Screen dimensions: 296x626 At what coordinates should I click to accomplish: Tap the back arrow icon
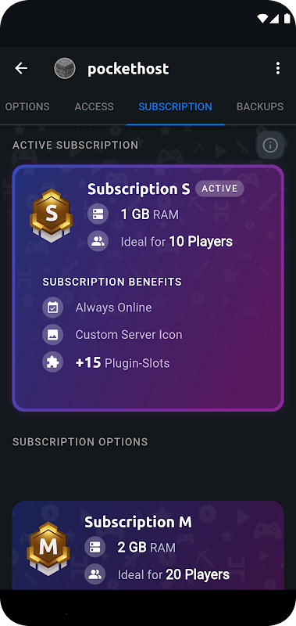(21, 68)
